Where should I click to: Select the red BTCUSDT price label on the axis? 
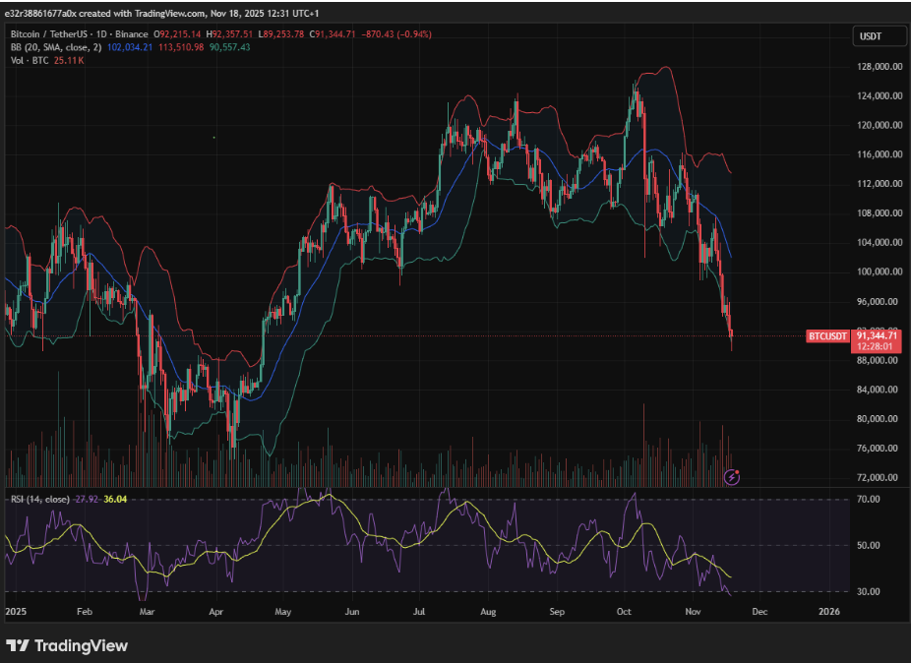point(826,336)
